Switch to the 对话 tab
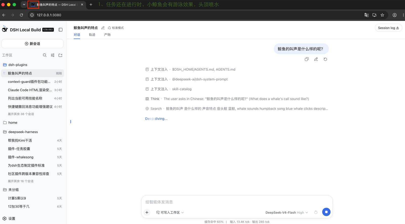This screenshot has height=224, width=405. click(x=77, y=35)
